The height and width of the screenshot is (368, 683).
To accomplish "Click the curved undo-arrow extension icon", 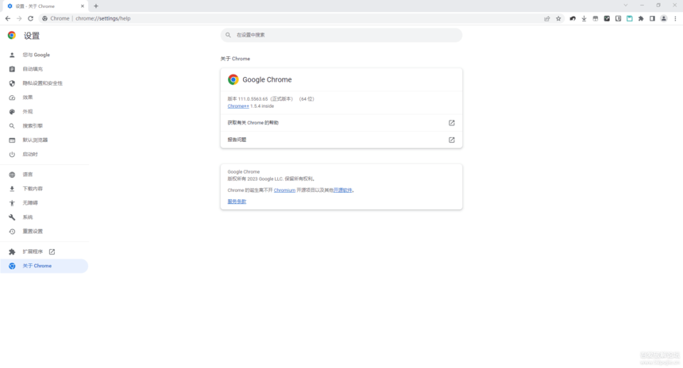I will point(573,19).
